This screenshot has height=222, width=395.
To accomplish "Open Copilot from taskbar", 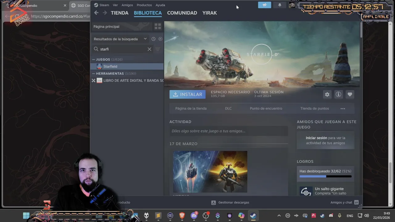I will pos(241,216).
